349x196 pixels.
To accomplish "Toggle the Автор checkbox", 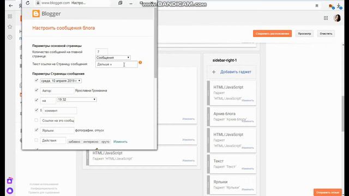I will click(x=37, y=90).
